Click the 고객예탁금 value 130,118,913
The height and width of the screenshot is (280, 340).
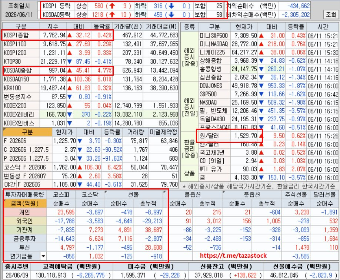(51, 276)
